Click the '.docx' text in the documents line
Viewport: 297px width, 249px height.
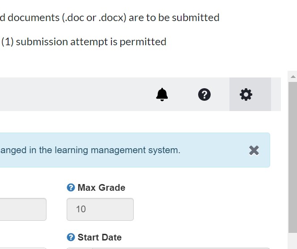click(x=112, y=17)
